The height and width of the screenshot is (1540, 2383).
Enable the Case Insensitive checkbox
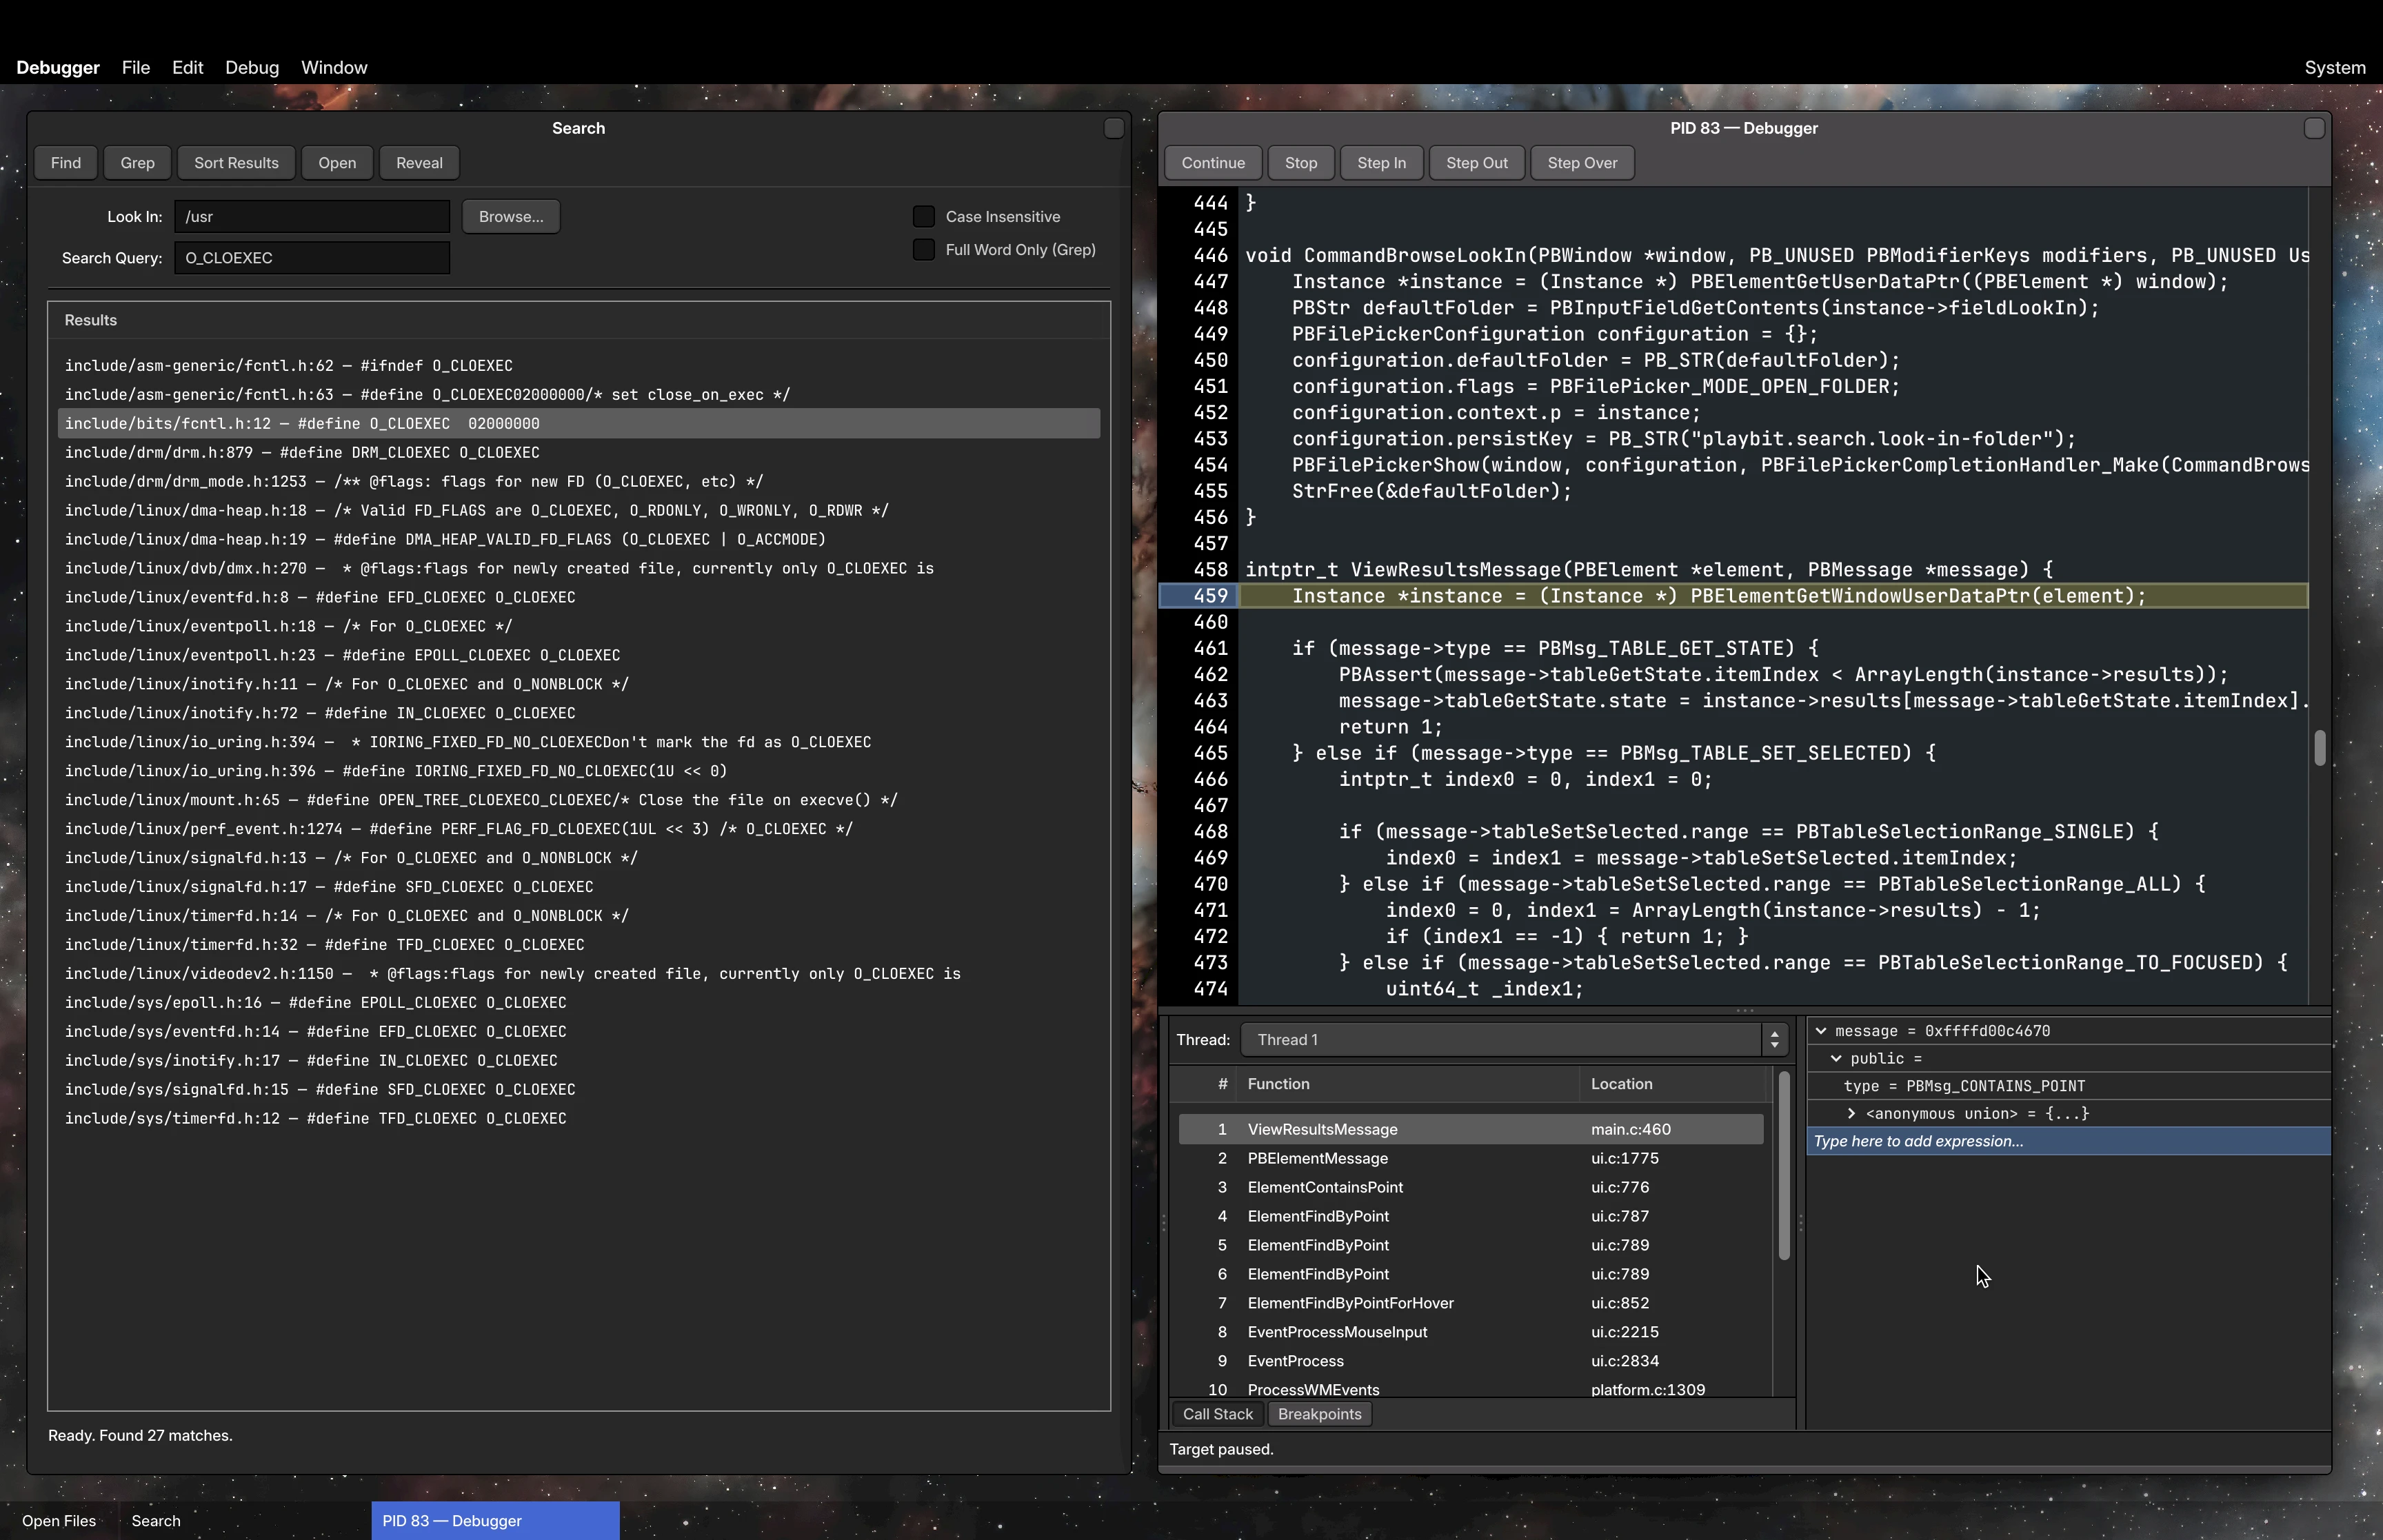(x=924, y=217)
